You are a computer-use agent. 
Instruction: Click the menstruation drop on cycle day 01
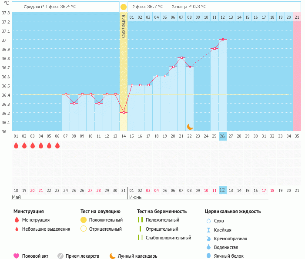[16, 145]
